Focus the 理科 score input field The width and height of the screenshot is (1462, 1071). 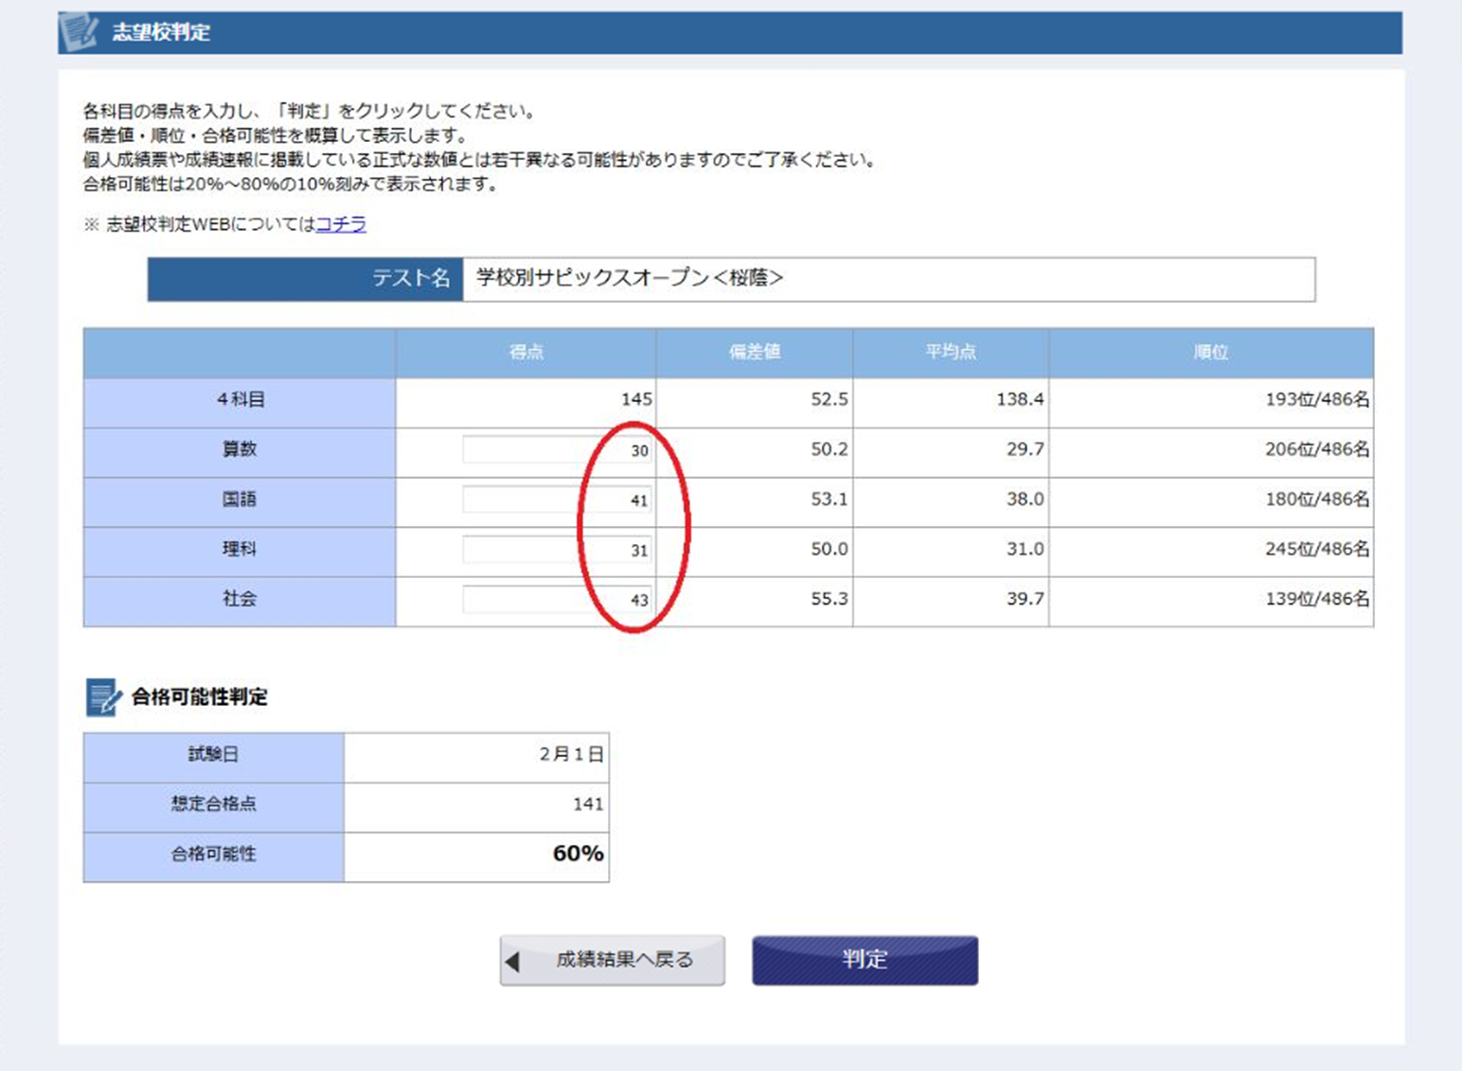point(557,550)
